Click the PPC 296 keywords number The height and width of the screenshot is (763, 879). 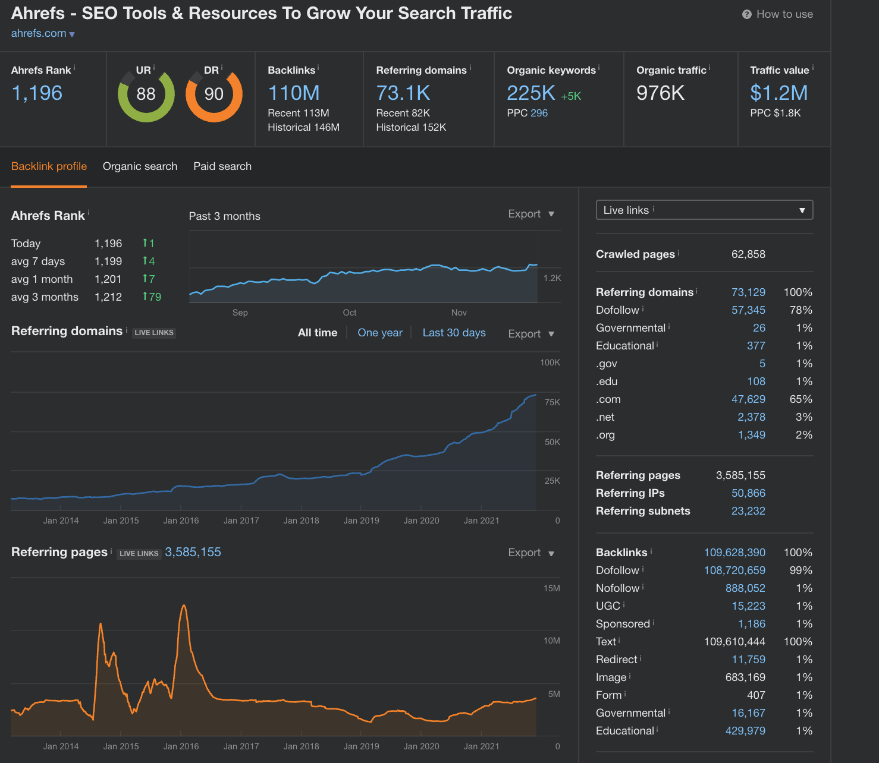(539, 113)
